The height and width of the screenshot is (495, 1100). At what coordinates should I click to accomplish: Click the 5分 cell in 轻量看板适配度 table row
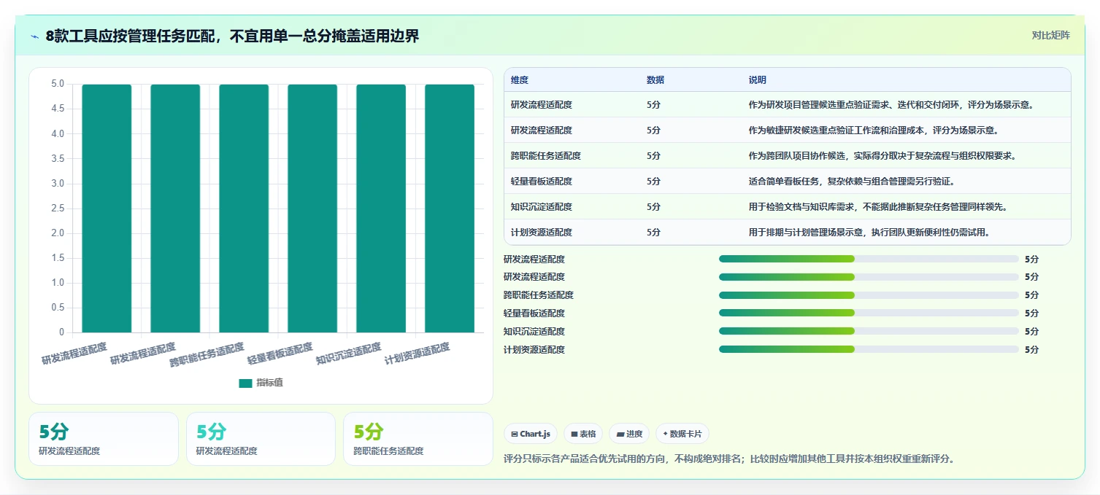point(653,182)
